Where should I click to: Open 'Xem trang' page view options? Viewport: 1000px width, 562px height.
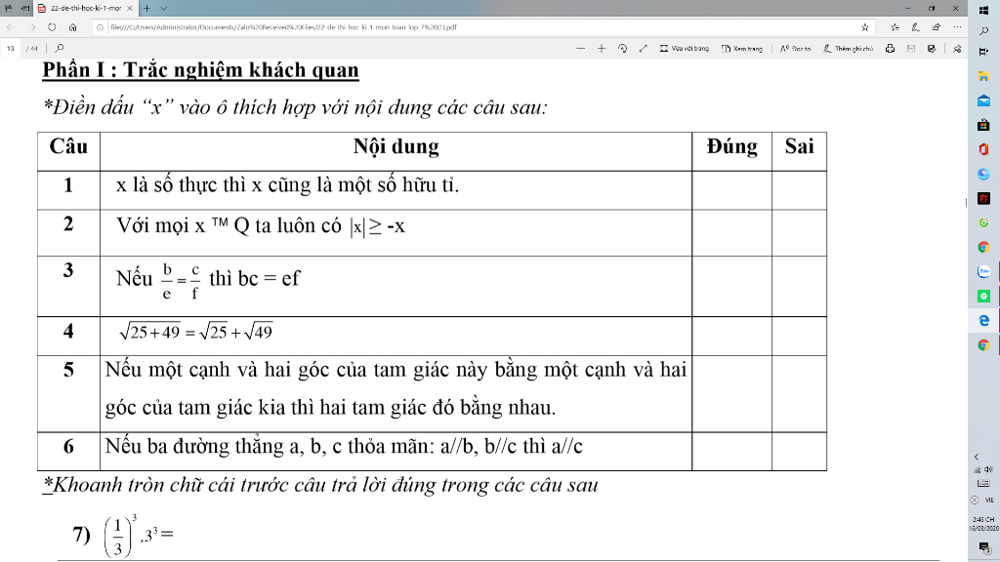[742, 49]
